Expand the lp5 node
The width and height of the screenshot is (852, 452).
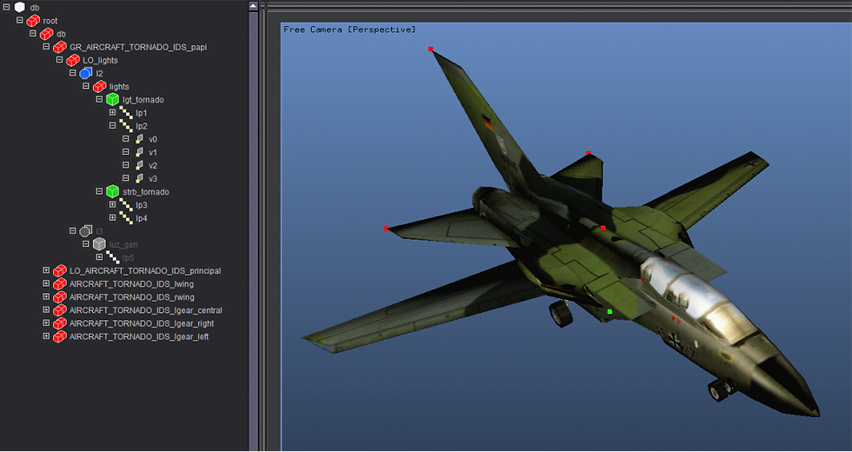pos(99,257)
